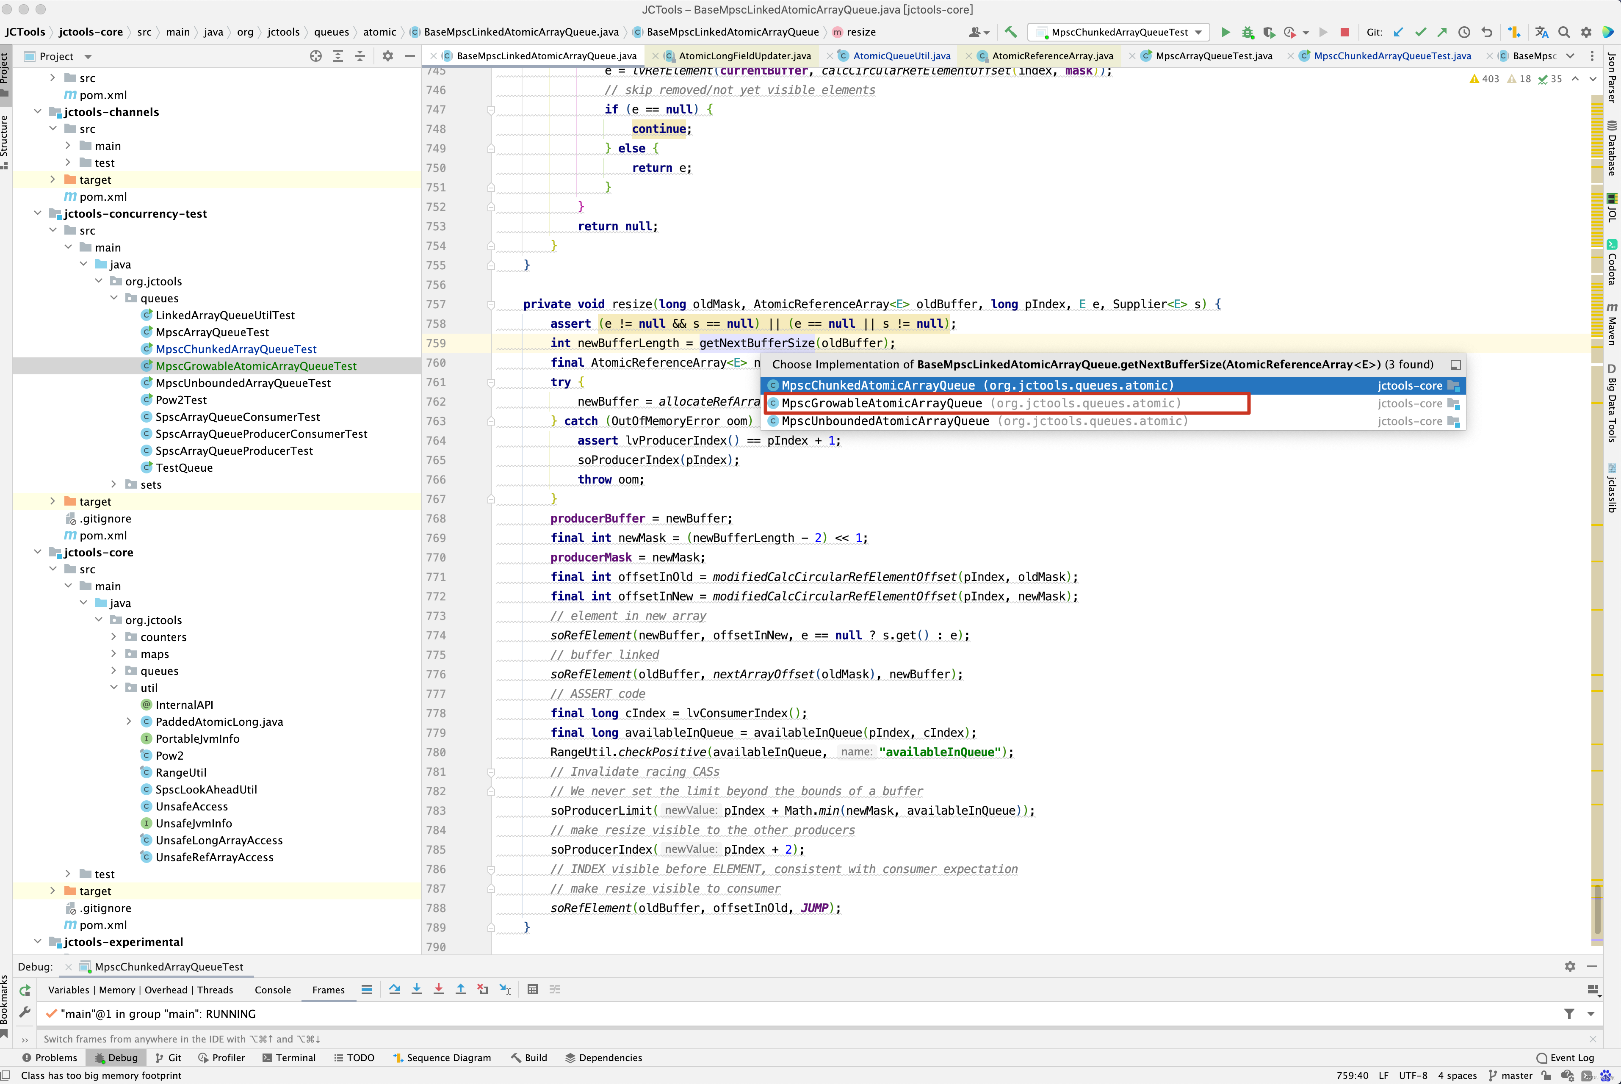Stop the running process with red square

pyautogui.click(x=1344, y=32)
